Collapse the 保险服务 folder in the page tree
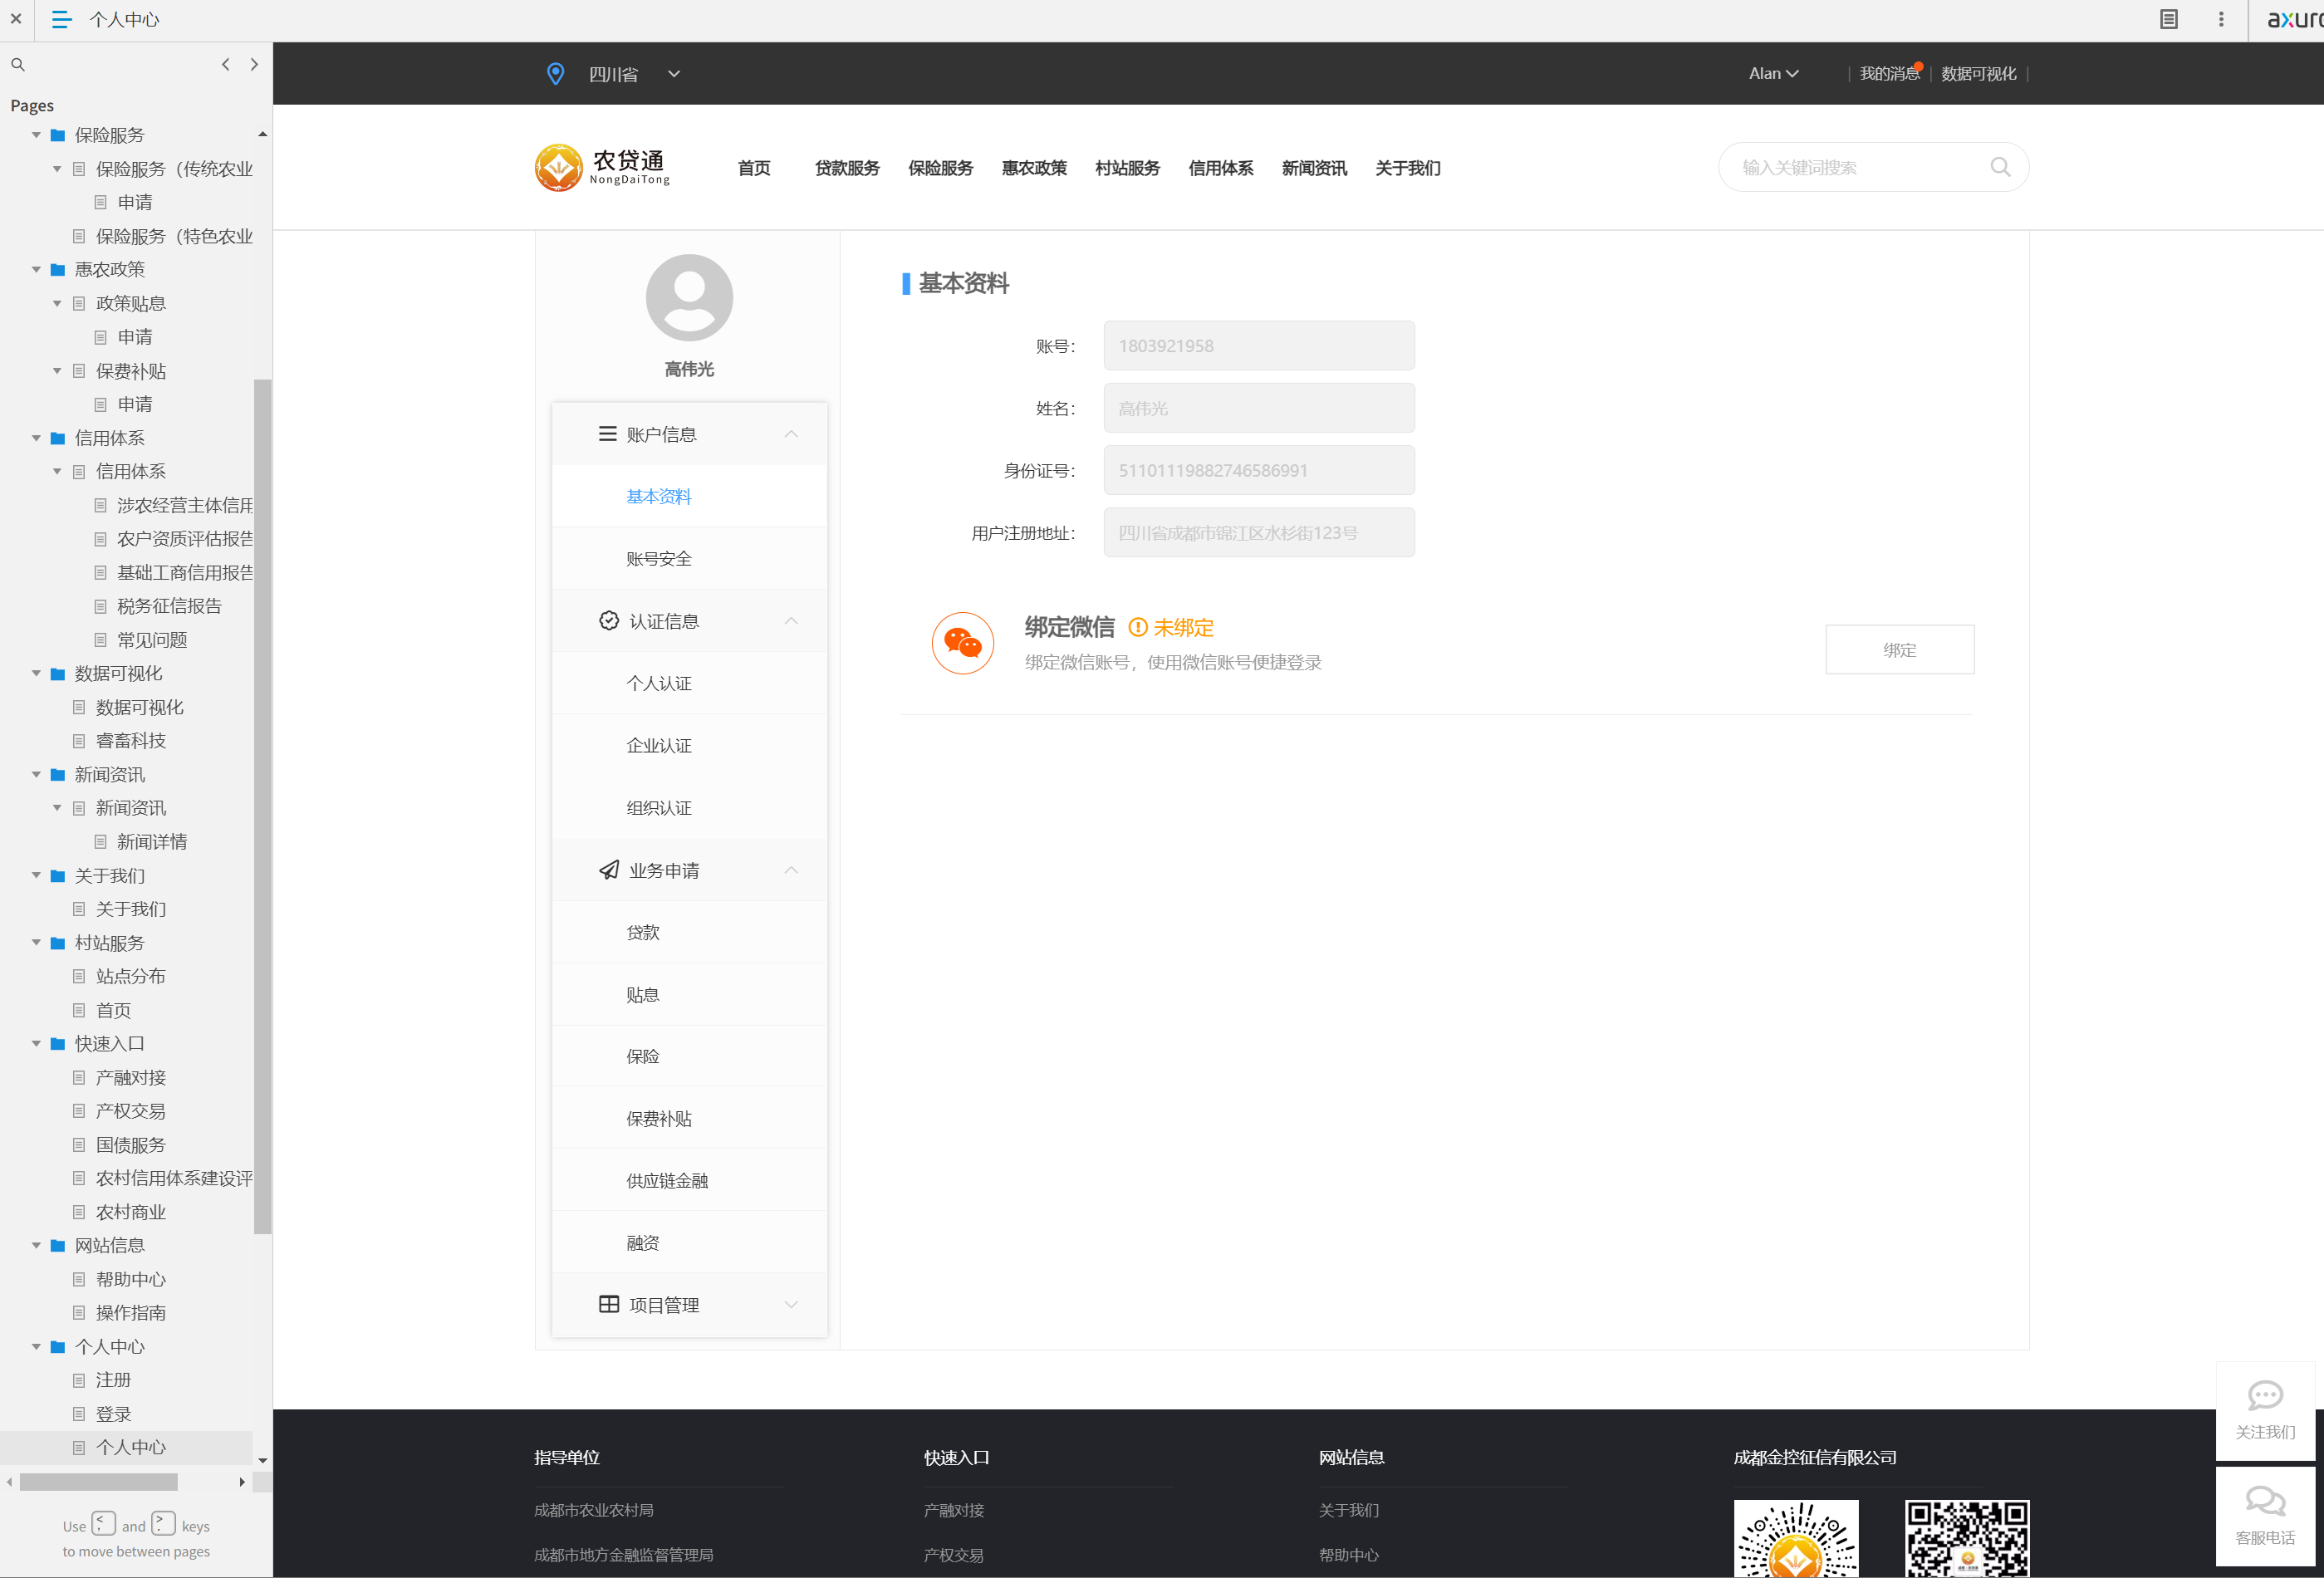Screen dimensions: 2324x1578 tap(36, 135)
